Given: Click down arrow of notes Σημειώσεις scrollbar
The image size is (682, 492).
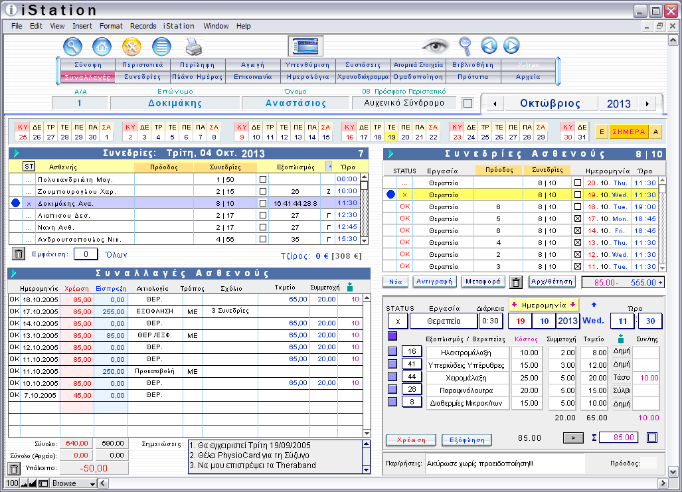Looking at the screenshot, I should tap(366, 470).
